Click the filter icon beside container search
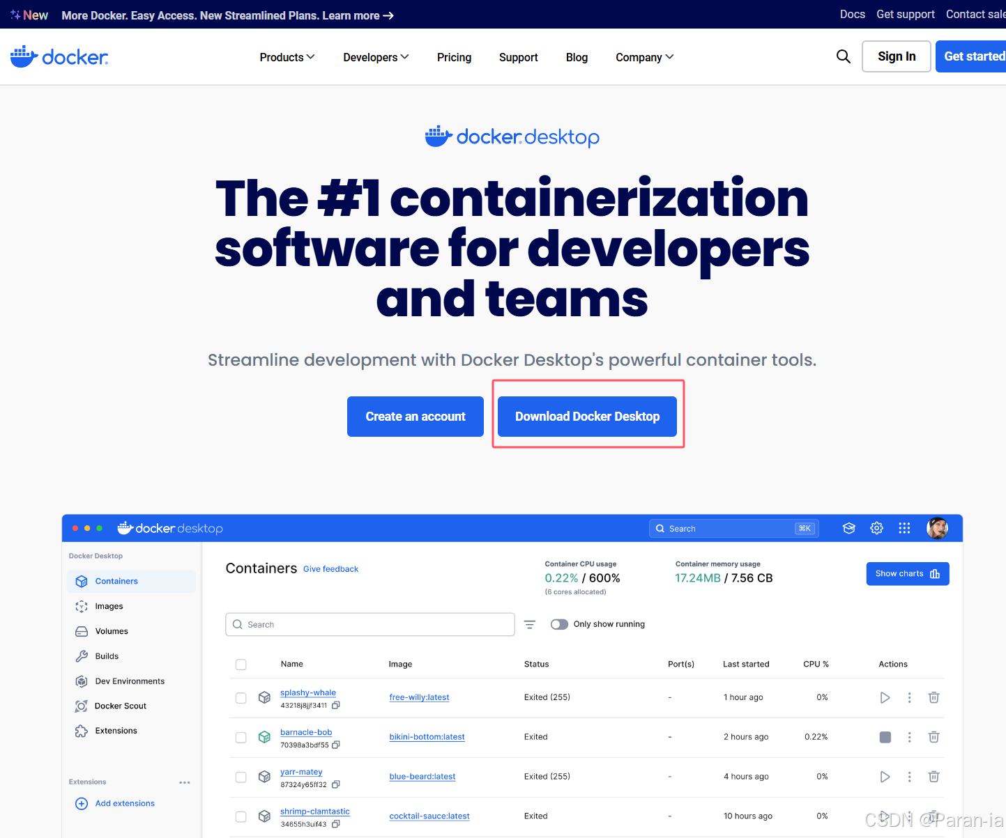 coord(530,625)
